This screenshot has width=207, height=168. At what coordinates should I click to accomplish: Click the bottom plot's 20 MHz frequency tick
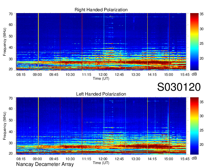tap(11, 153)
